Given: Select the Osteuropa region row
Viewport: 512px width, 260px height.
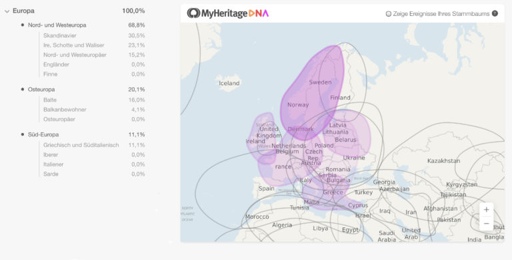Looking at the screenshot, I should pos(83,89).
